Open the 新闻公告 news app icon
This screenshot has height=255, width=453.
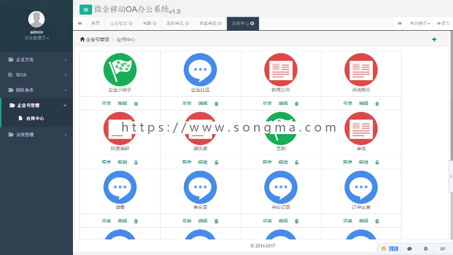[x=281, y=70]
